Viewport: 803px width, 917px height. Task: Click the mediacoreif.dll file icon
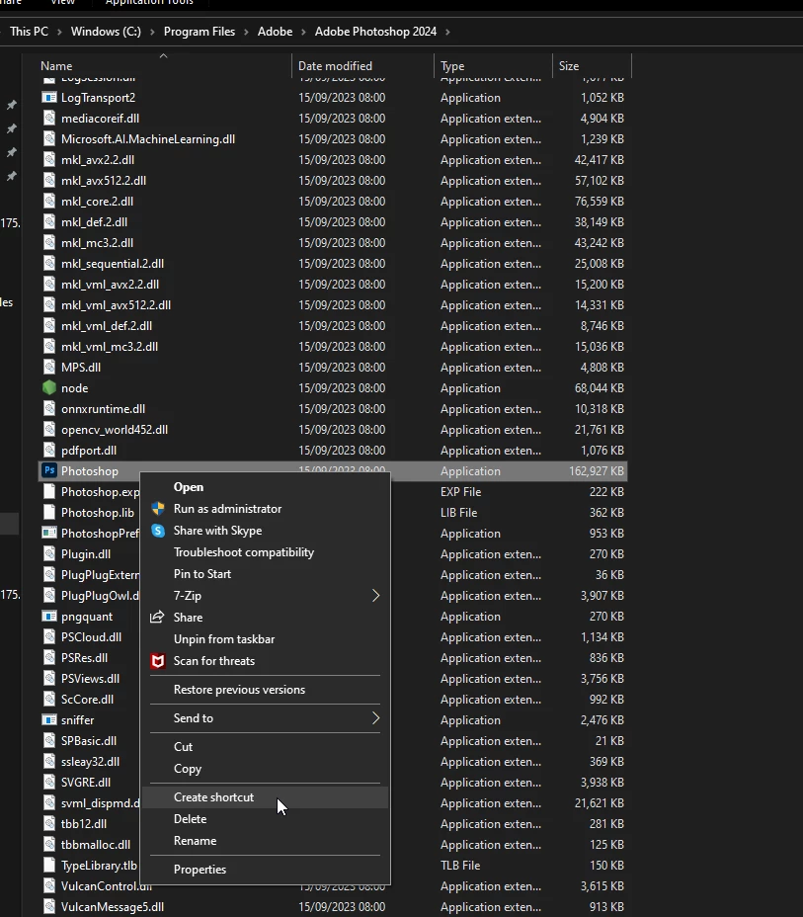pos(49,119)
